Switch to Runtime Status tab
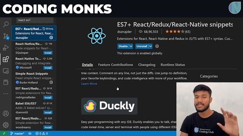Viewport: 243px width, 136px height. click(173, 65)
